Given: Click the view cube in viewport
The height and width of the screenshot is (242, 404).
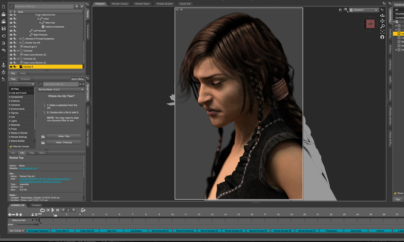Looking at the screenshot, I should coord(370,23).
